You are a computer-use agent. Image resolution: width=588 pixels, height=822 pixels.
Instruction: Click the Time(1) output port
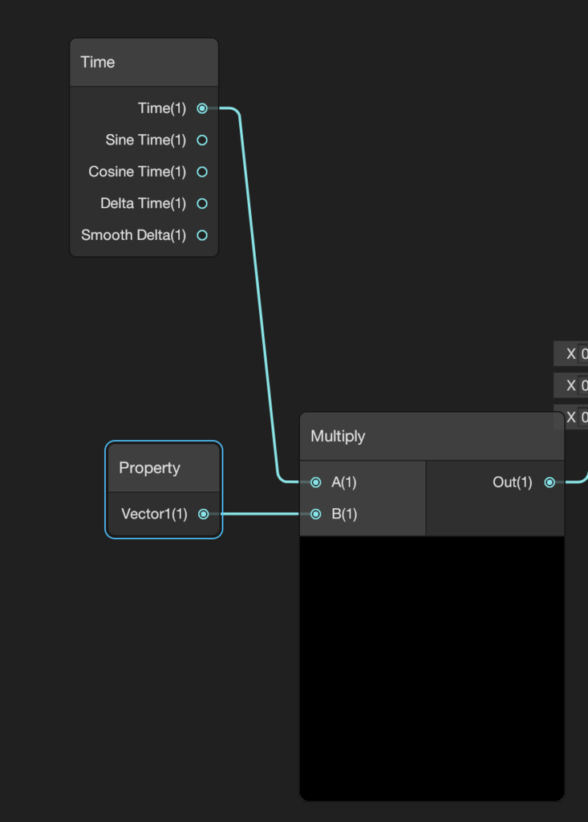[x=202, y=108]
